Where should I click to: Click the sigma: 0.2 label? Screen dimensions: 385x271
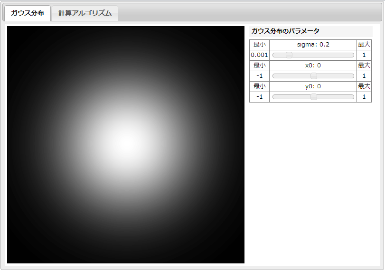[x=313, y=45]
